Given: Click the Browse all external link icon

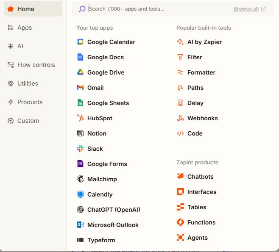Looking at the screenshot, I should point(263,9).
